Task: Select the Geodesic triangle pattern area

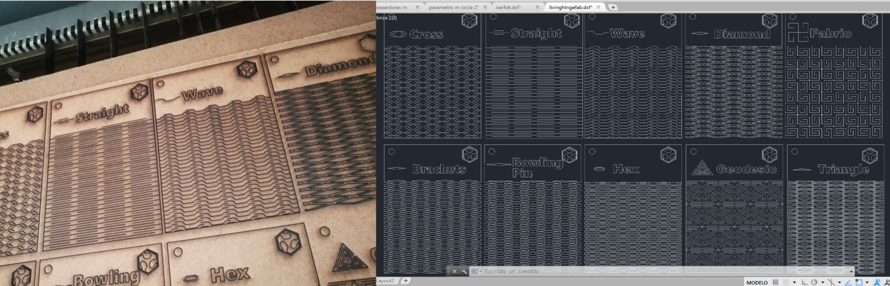Action: [734, 226]
